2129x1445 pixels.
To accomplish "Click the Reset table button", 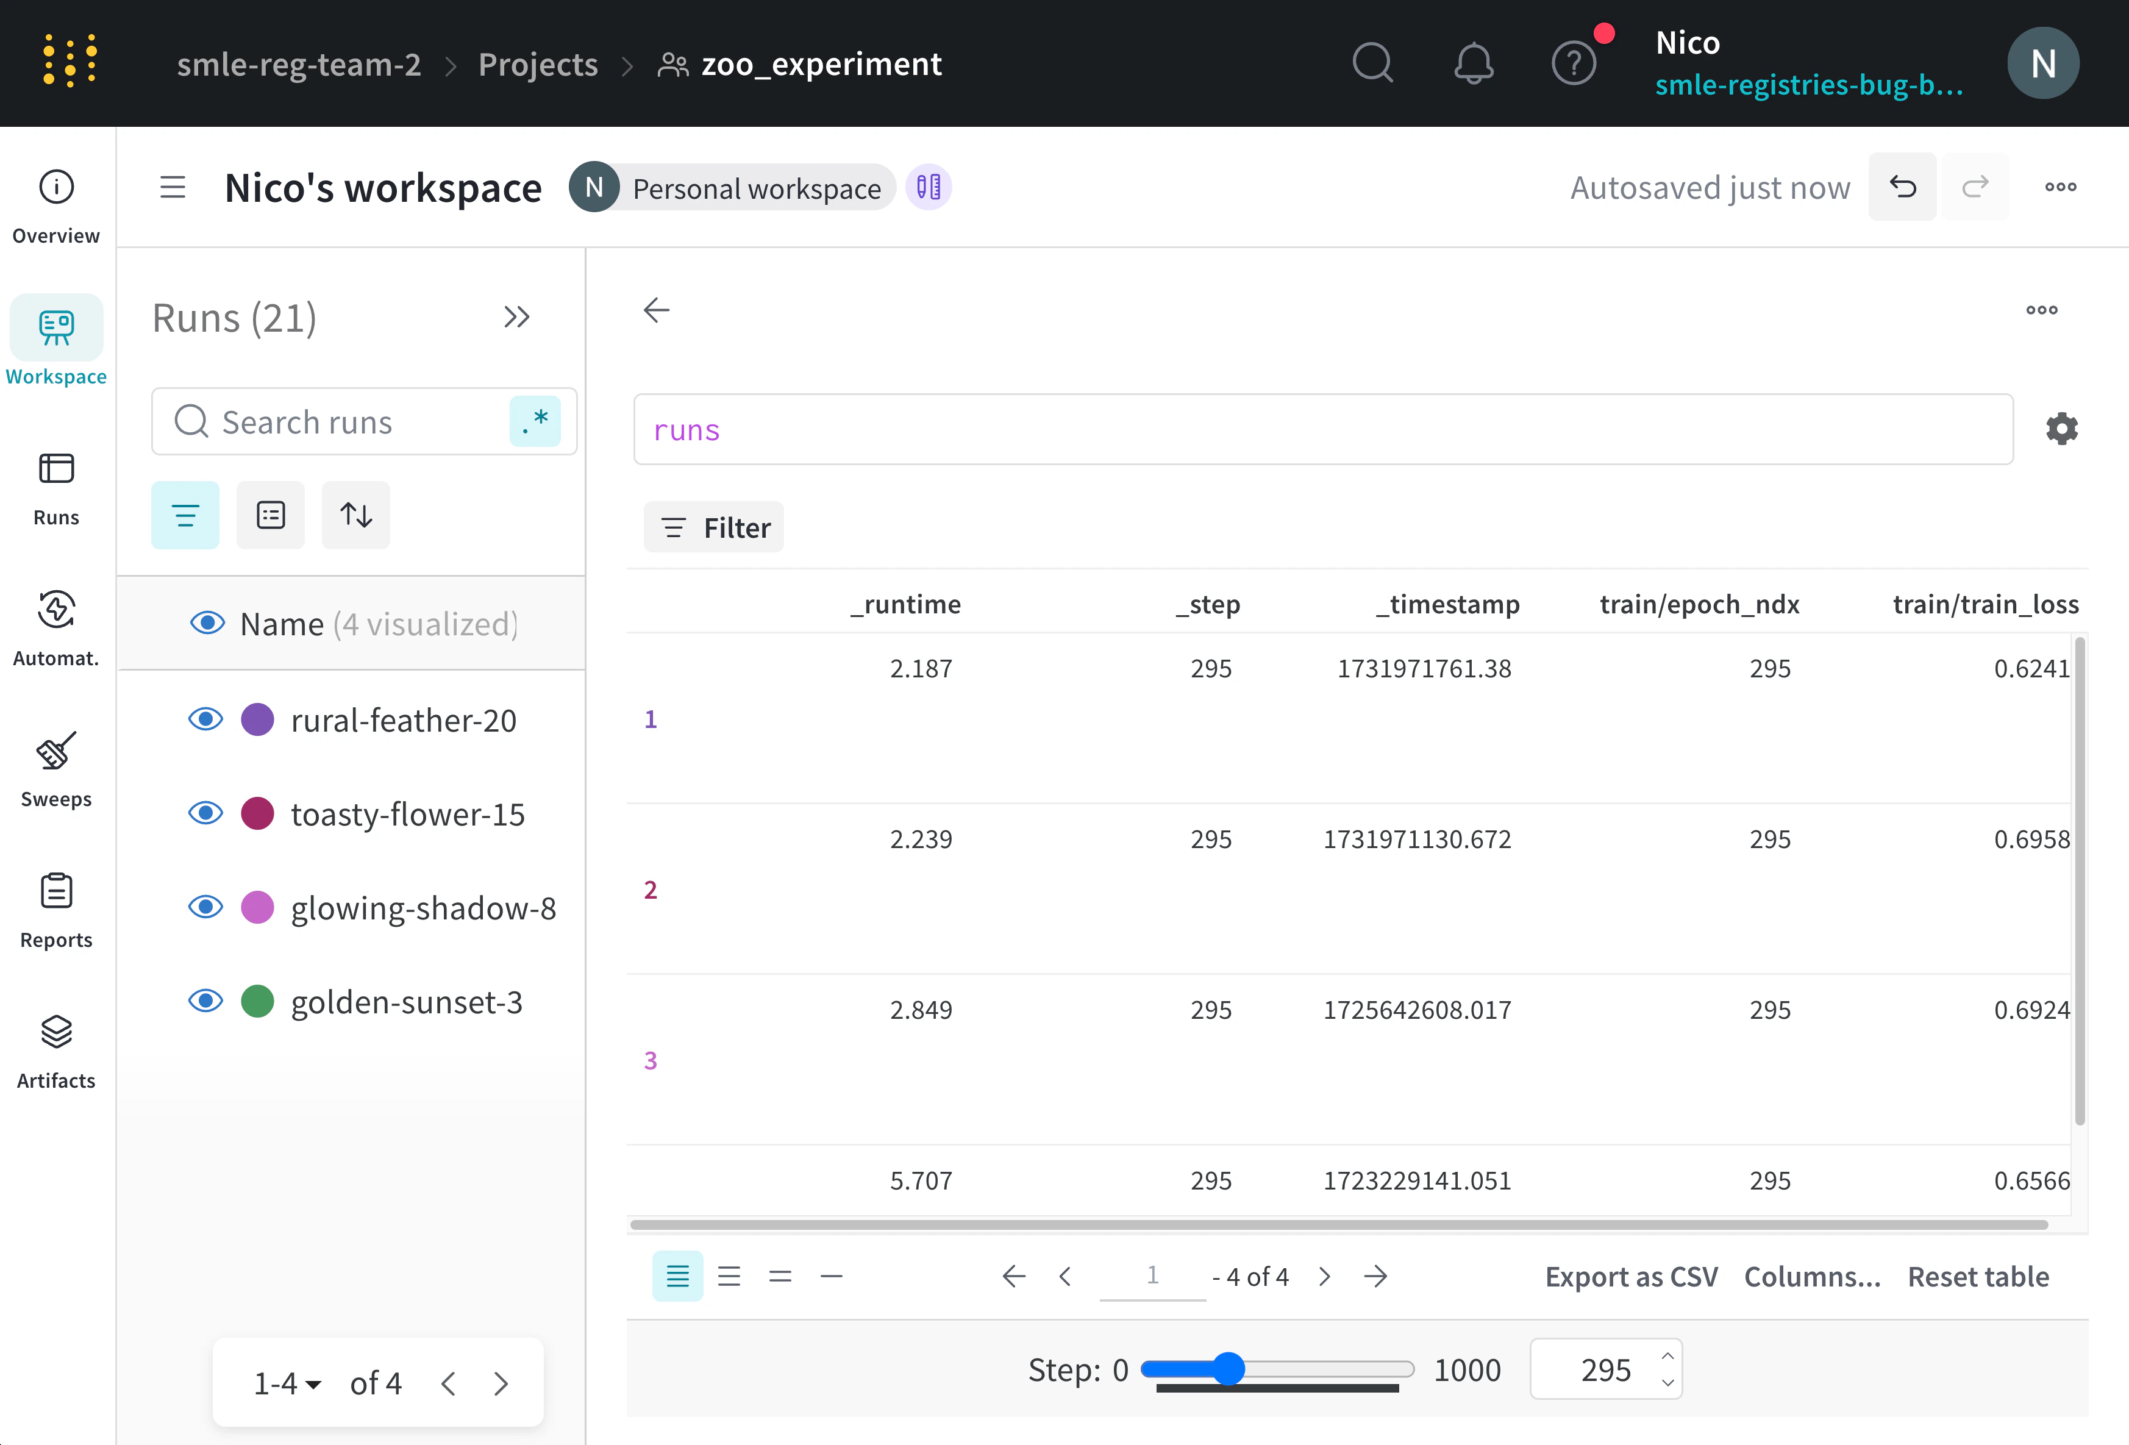I will pyautogui.click(x=1978, y=1276).
